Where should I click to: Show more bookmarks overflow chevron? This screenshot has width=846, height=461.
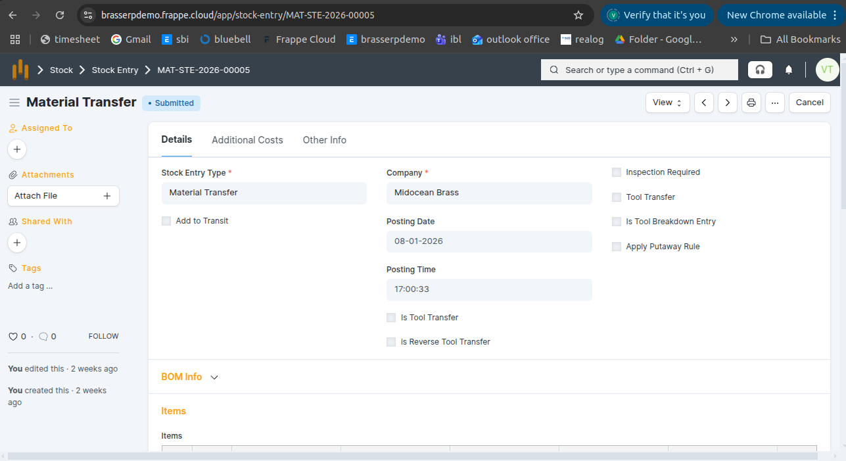734,39
